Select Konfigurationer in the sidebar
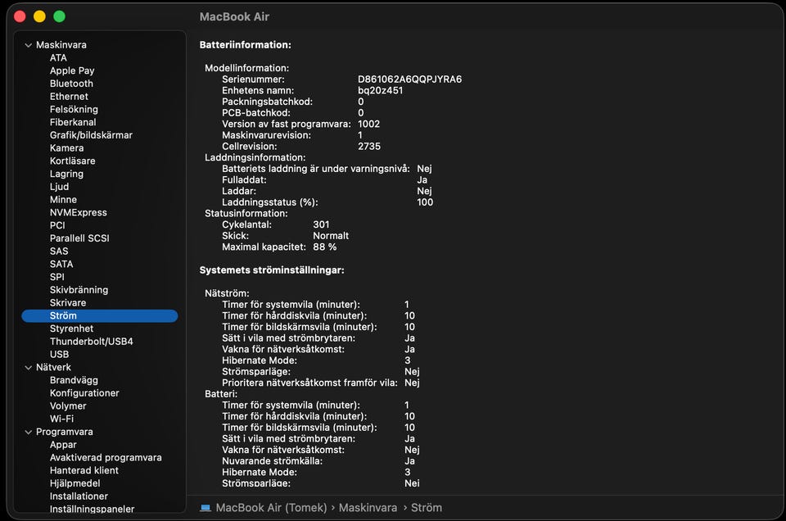 [84, 393]
